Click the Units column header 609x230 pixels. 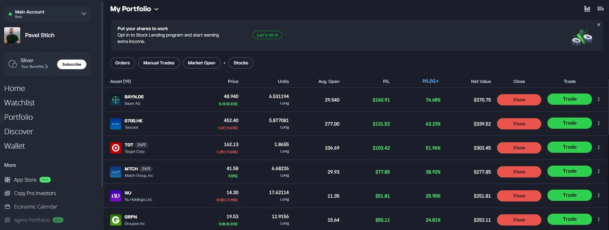[x=283, y=82]
